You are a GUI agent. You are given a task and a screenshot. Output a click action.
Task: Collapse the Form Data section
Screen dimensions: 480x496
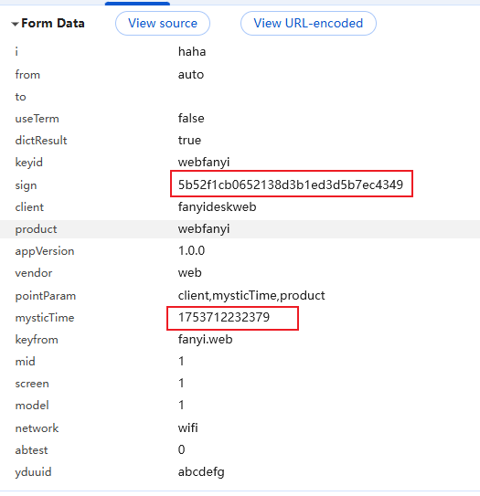15,24
